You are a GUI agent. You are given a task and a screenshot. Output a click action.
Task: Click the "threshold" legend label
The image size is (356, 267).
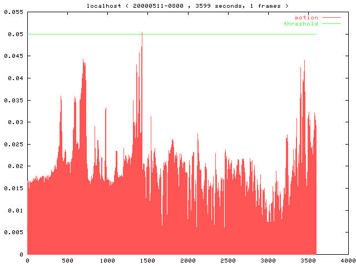301,23
